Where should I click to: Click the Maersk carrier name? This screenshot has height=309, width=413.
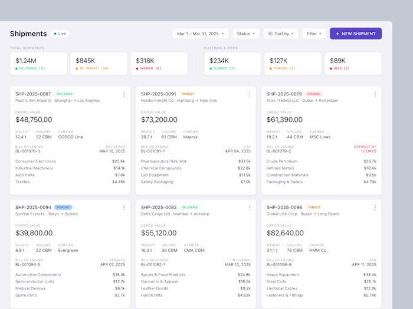coord(191,137)
